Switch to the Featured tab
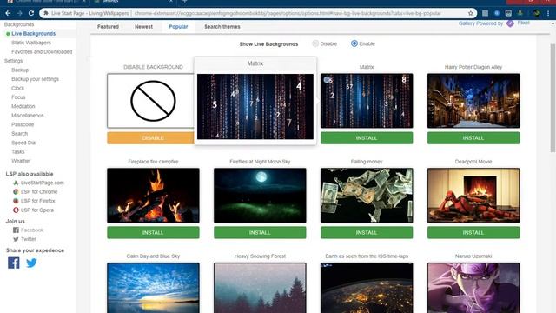 tap(108, 27)
